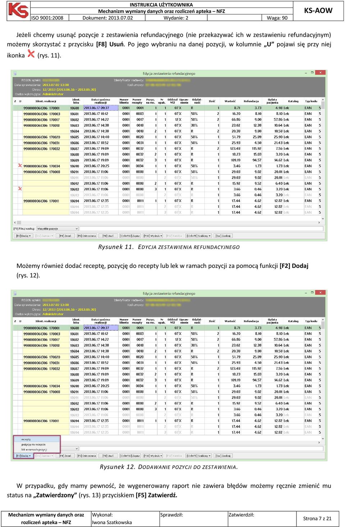Choose 'lek w ramach pozycji' from the Dodaj menu
Image resolution: width=345 pixels, height=527 pixels.
click(37, 450)
